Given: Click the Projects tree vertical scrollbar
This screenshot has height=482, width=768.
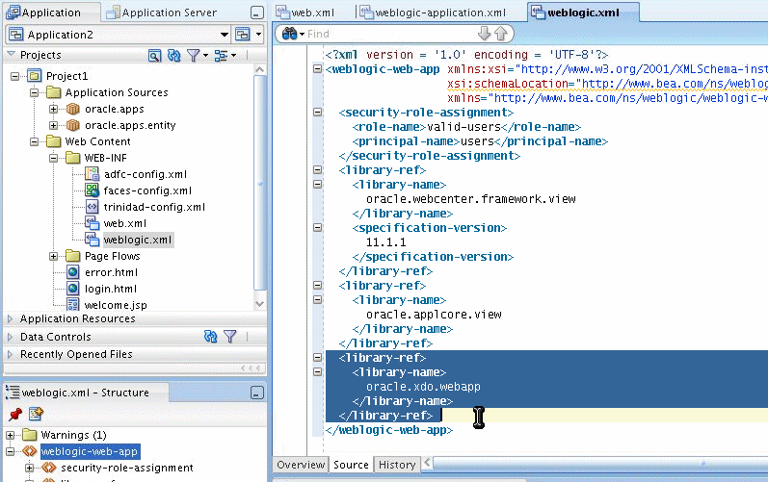Looking at the screenshot, I should click(260, 186).
